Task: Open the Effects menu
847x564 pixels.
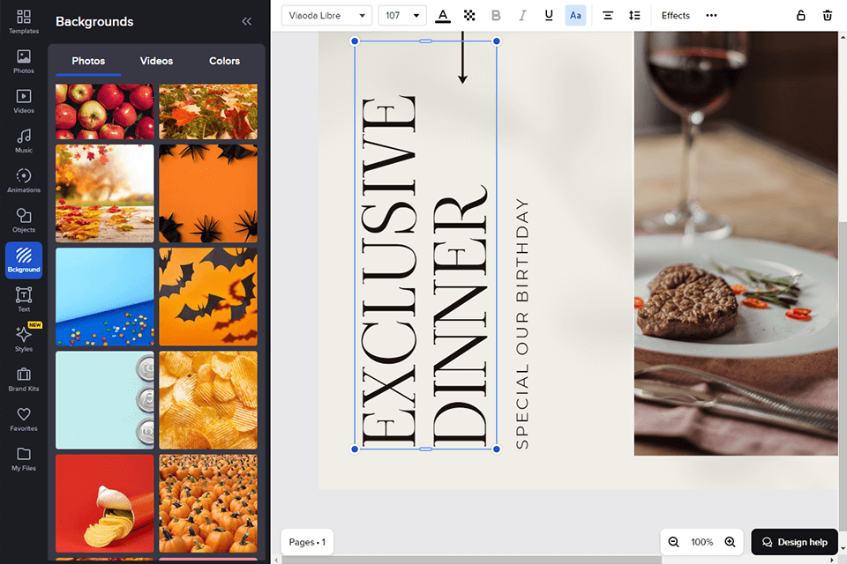Action: coord(675,16)
